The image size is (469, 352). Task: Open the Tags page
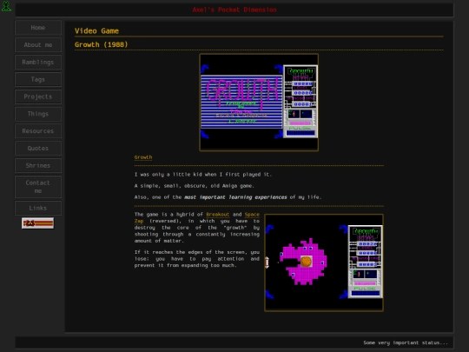click(x=38, y=79)
